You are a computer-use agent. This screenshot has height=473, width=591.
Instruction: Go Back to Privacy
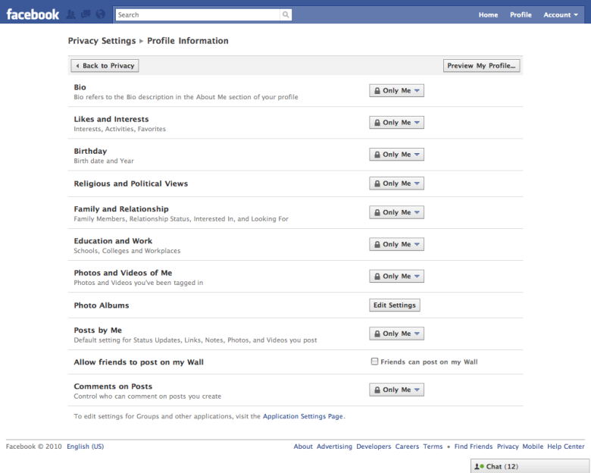105,66
